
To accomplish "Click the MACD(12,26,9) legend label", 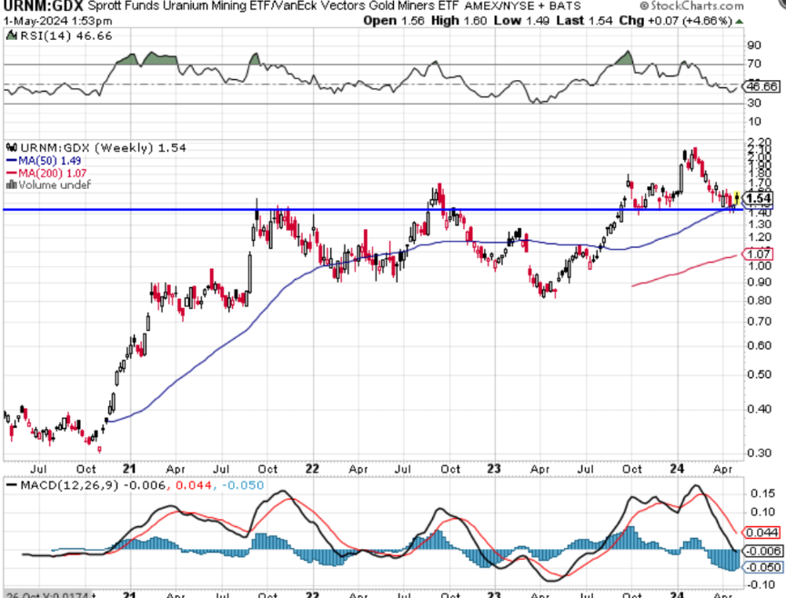I will [x=70, y=484].
